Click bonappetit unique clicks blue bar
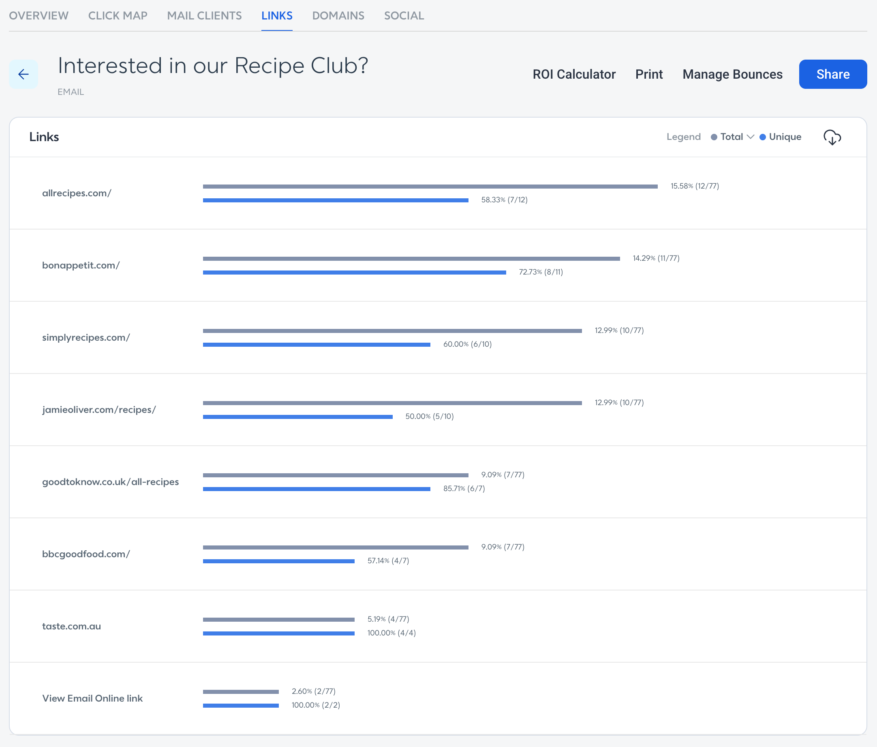The image size is (877, 747). (x=354, y=273)
